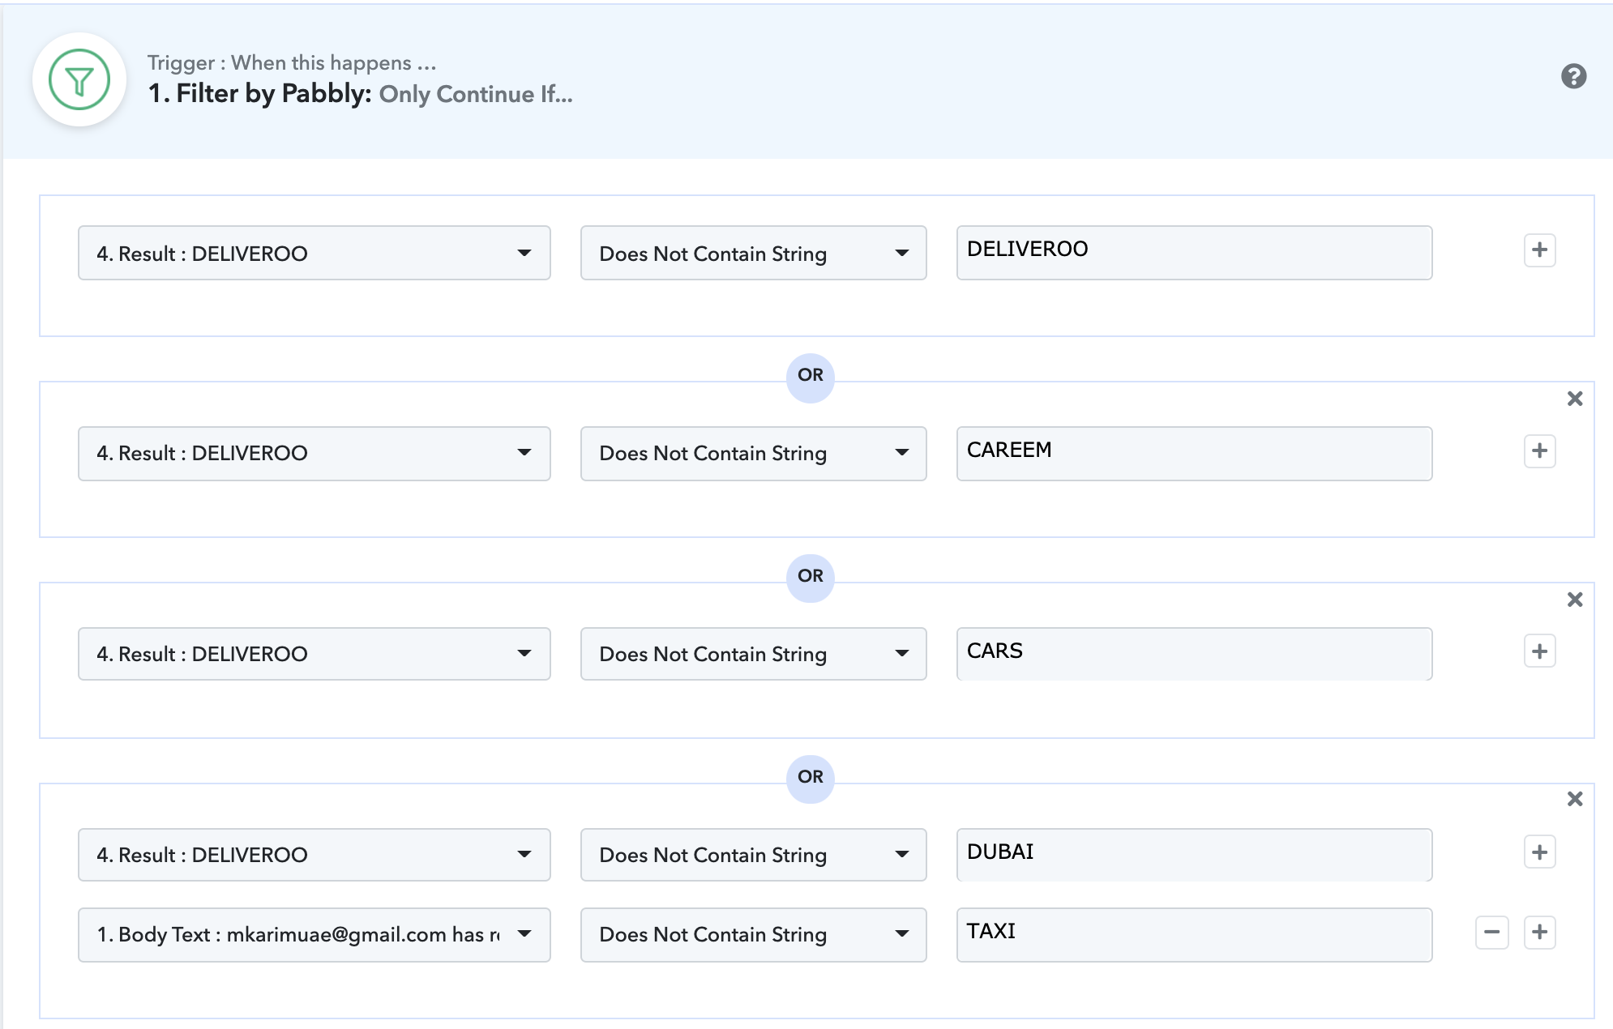Image resolution: width=1613 pixels, height=1029 pixels.
Task: Open condition type dropdown in CAREEM row
Action: (x=754, y=454)
